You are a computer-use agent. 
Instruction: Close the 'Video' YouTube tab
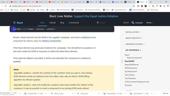click(x=33, y=2)
